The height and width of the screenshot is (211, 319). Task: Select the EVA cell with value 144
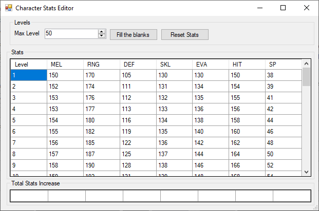pyautogui.click(x=211, y=154)
